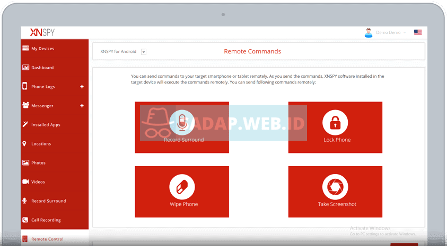Click the US flag language icon
The height and width of the screenshot is (246, 447).
tap(418, 32)
